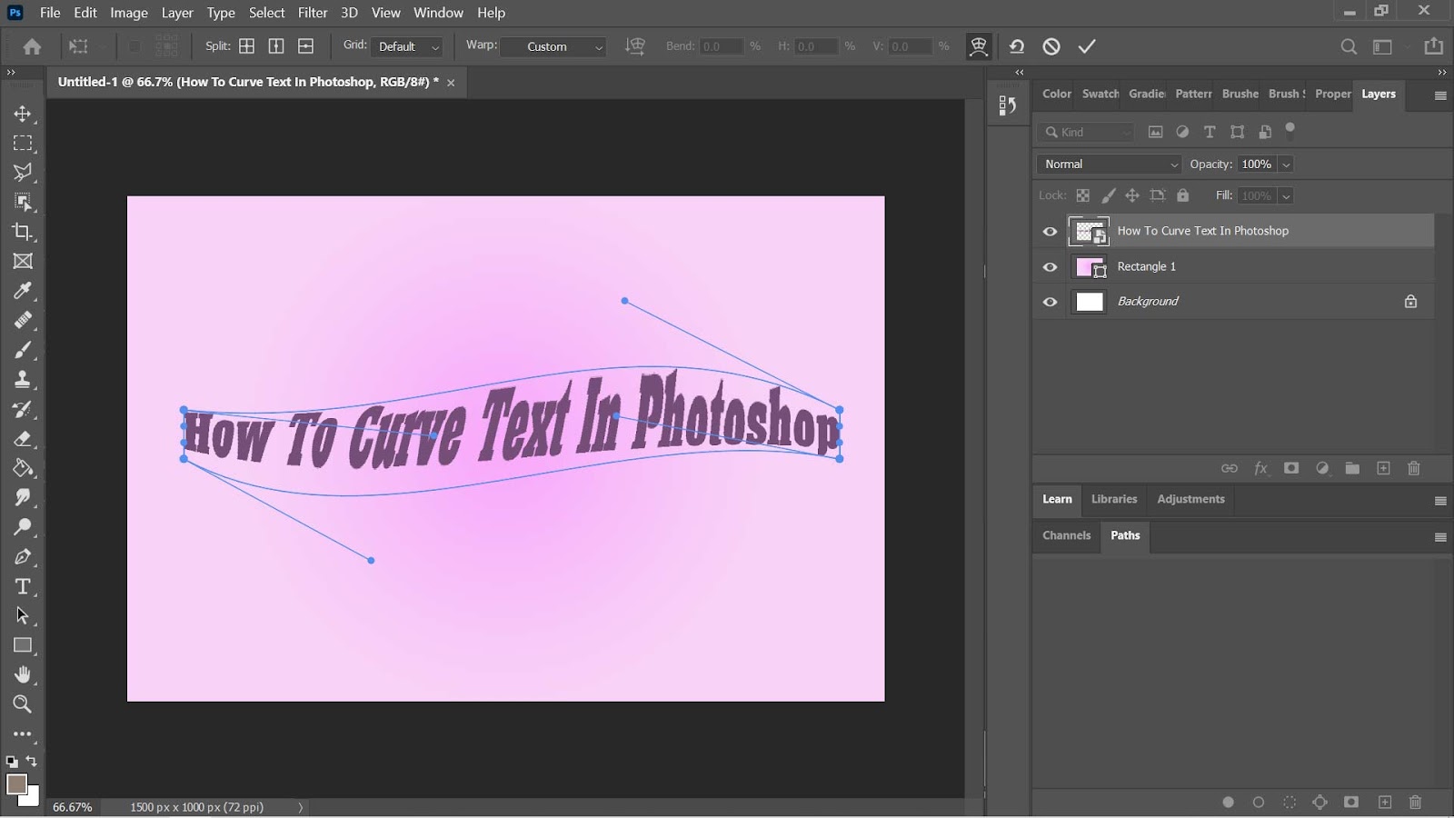Select the Horizontal Type tool

pyautogui.click(x=23, y=586)
